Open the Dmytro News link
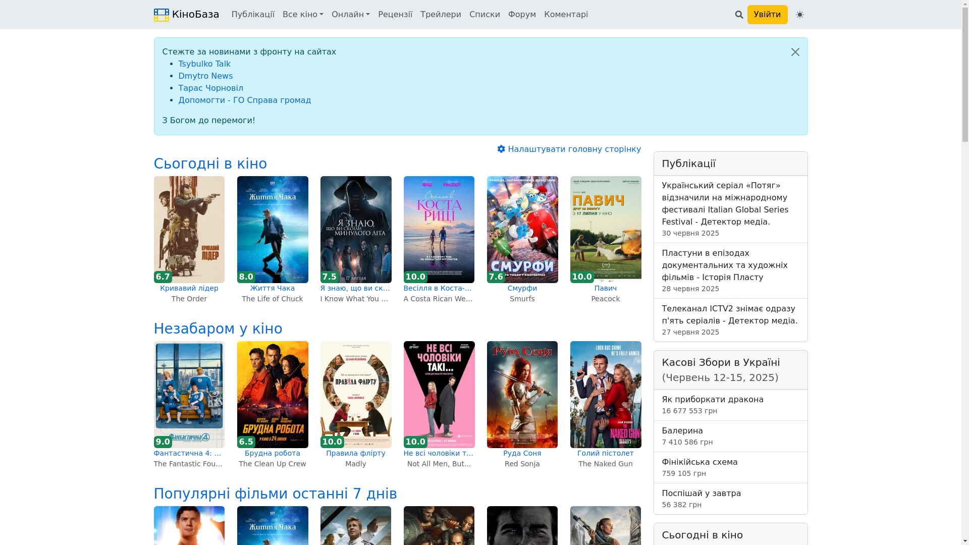The image size is (969, 545). tap(205, 76)
